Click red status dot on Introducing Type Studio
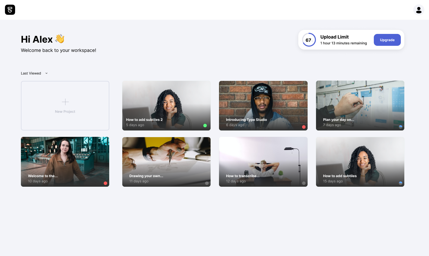The width and height of the screenshot is (429, 256). click(x=304, y=127)
